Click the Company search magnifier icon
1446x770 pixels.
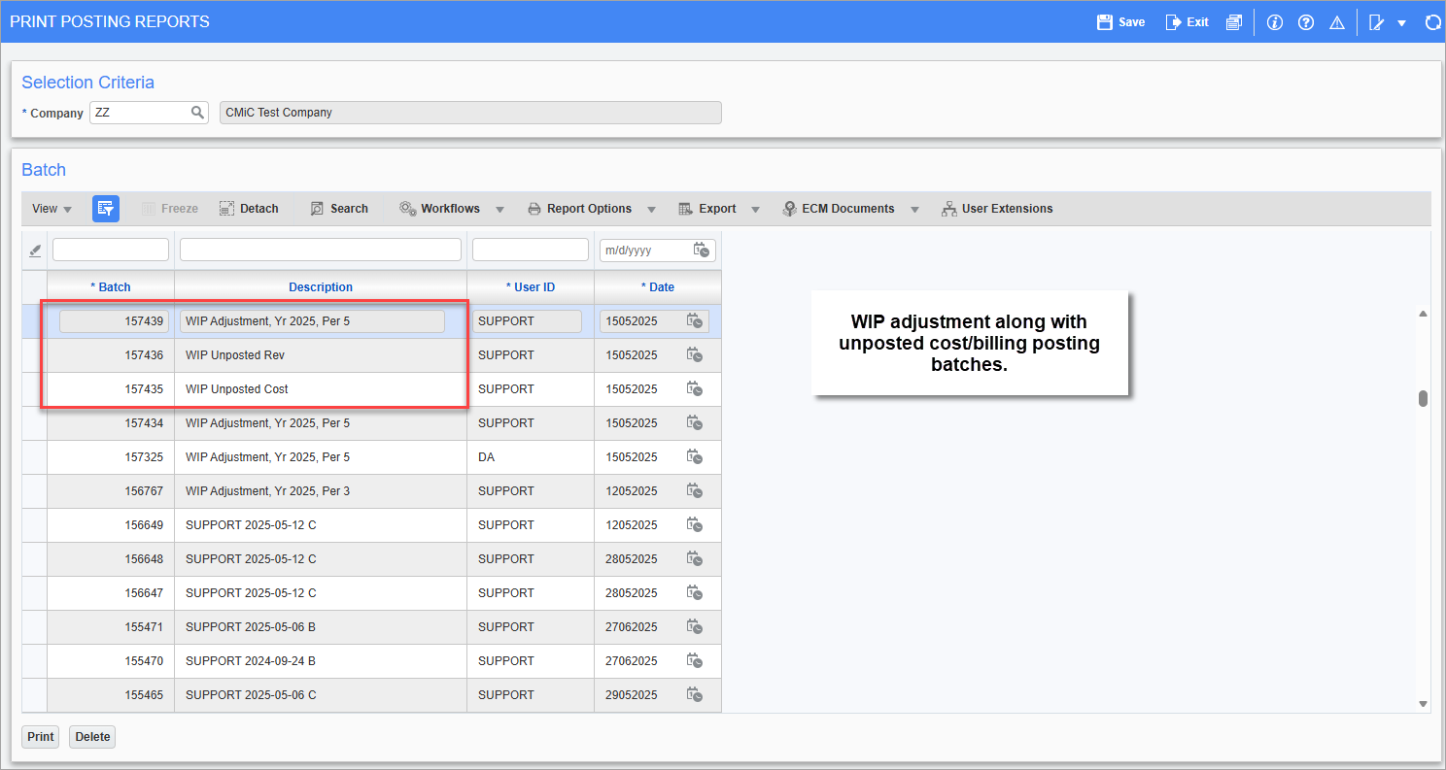197,113
